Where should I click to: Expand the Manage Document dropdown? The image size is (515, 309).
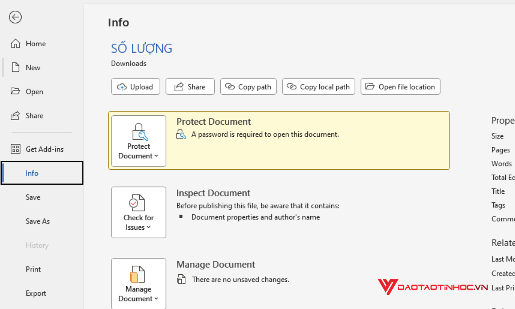point(157,298)
